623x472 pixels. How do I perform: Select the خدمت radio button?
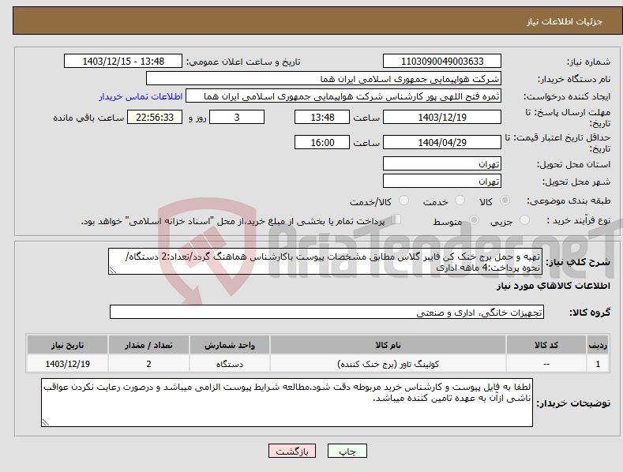pos(460,200)
